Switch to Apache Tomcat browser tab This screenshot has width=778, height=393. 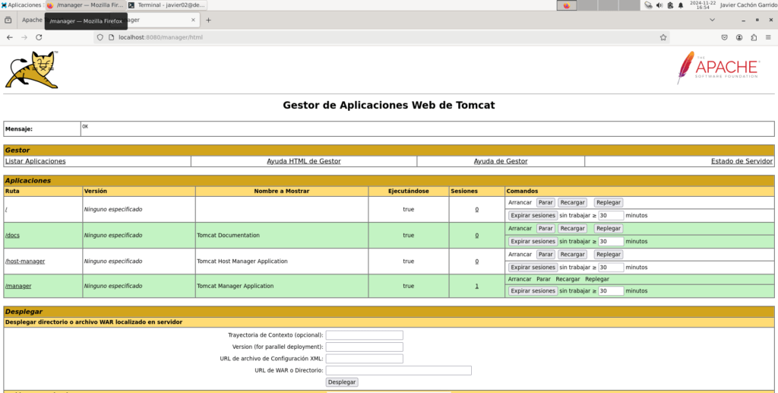coord(33,21)
